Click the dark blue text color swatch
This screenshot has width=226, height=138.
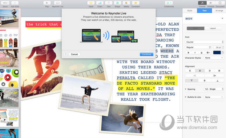coord(217,53)
